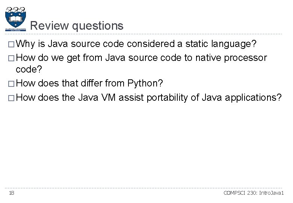
Task: Click the question "How does that differ from Python?"
Action: [90, 84]
